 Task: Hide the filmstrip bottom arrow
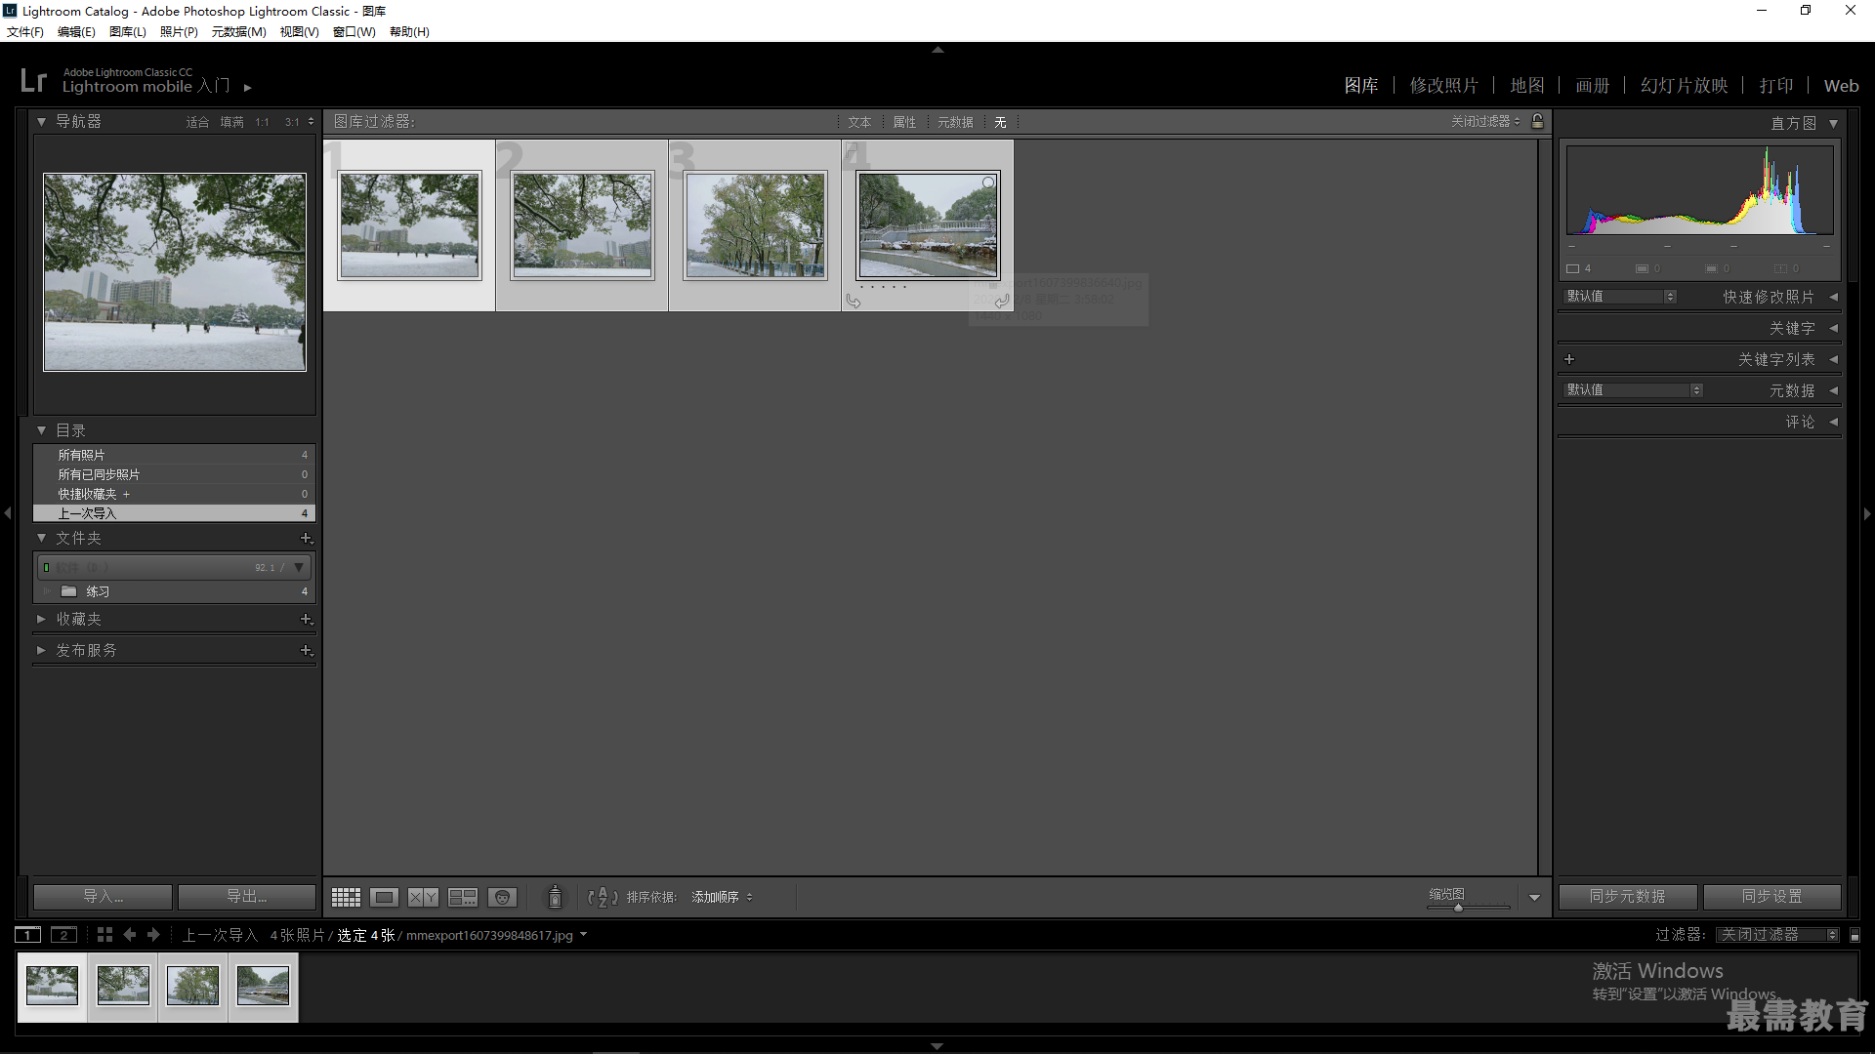(937, 1046)
